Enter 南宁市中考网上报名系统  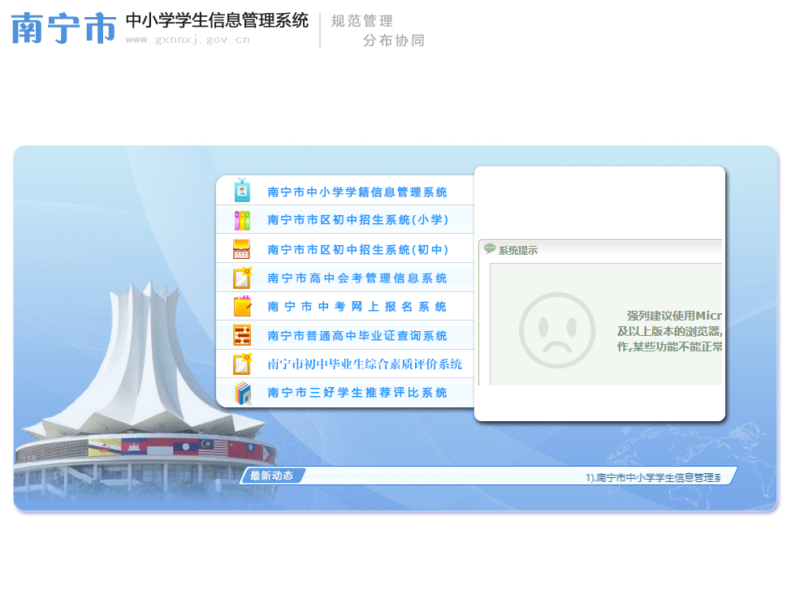click(x=357, y=308)
